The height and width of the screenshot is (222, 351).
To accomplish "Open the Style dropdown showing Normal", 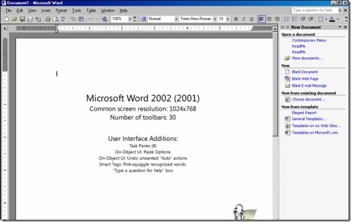I will point(176,19).
